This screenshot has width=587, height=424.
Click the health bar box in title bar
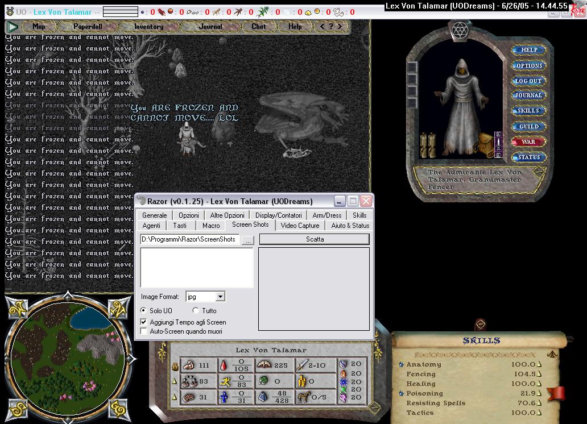click(121, 11)
